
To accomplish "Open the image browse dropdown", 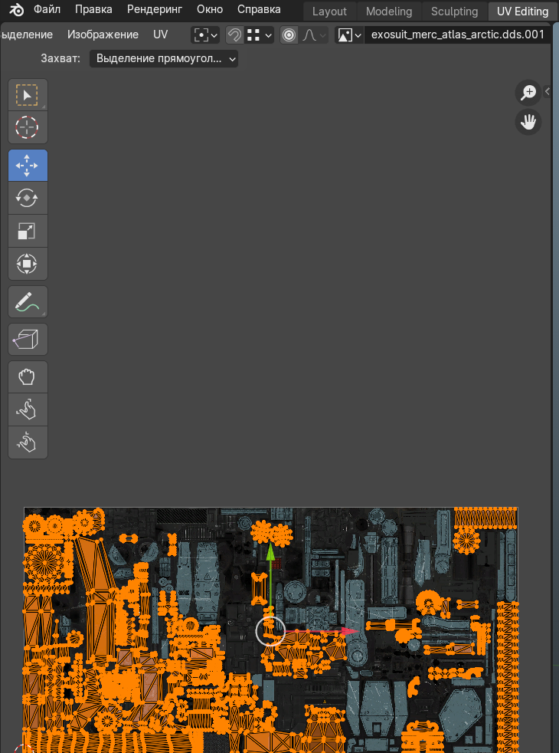I will click(x=349, y=35).
